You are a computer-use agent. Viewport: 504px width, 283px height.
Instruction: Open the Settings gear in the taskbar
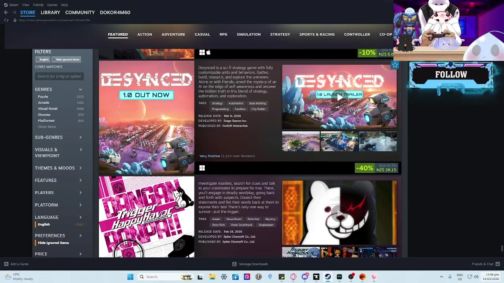[x=224, y=277]
